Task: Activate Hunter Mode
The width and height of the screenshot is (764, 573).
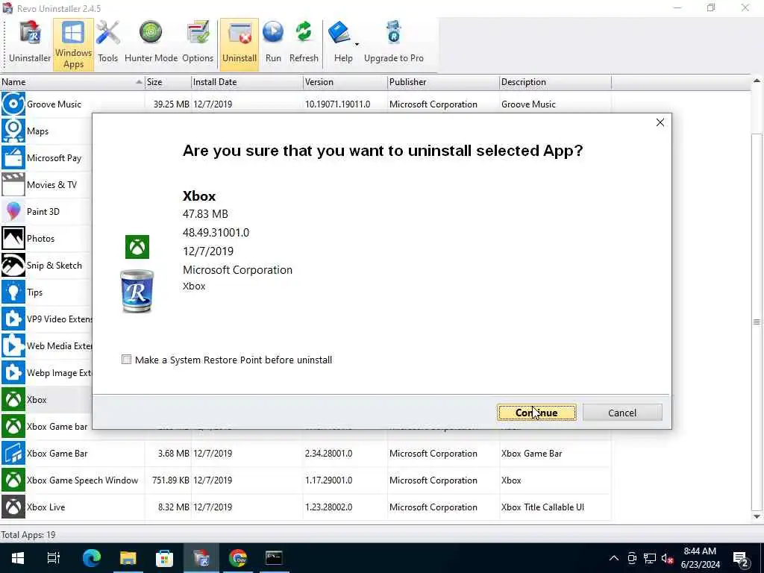Action: [x=151, y=44]
